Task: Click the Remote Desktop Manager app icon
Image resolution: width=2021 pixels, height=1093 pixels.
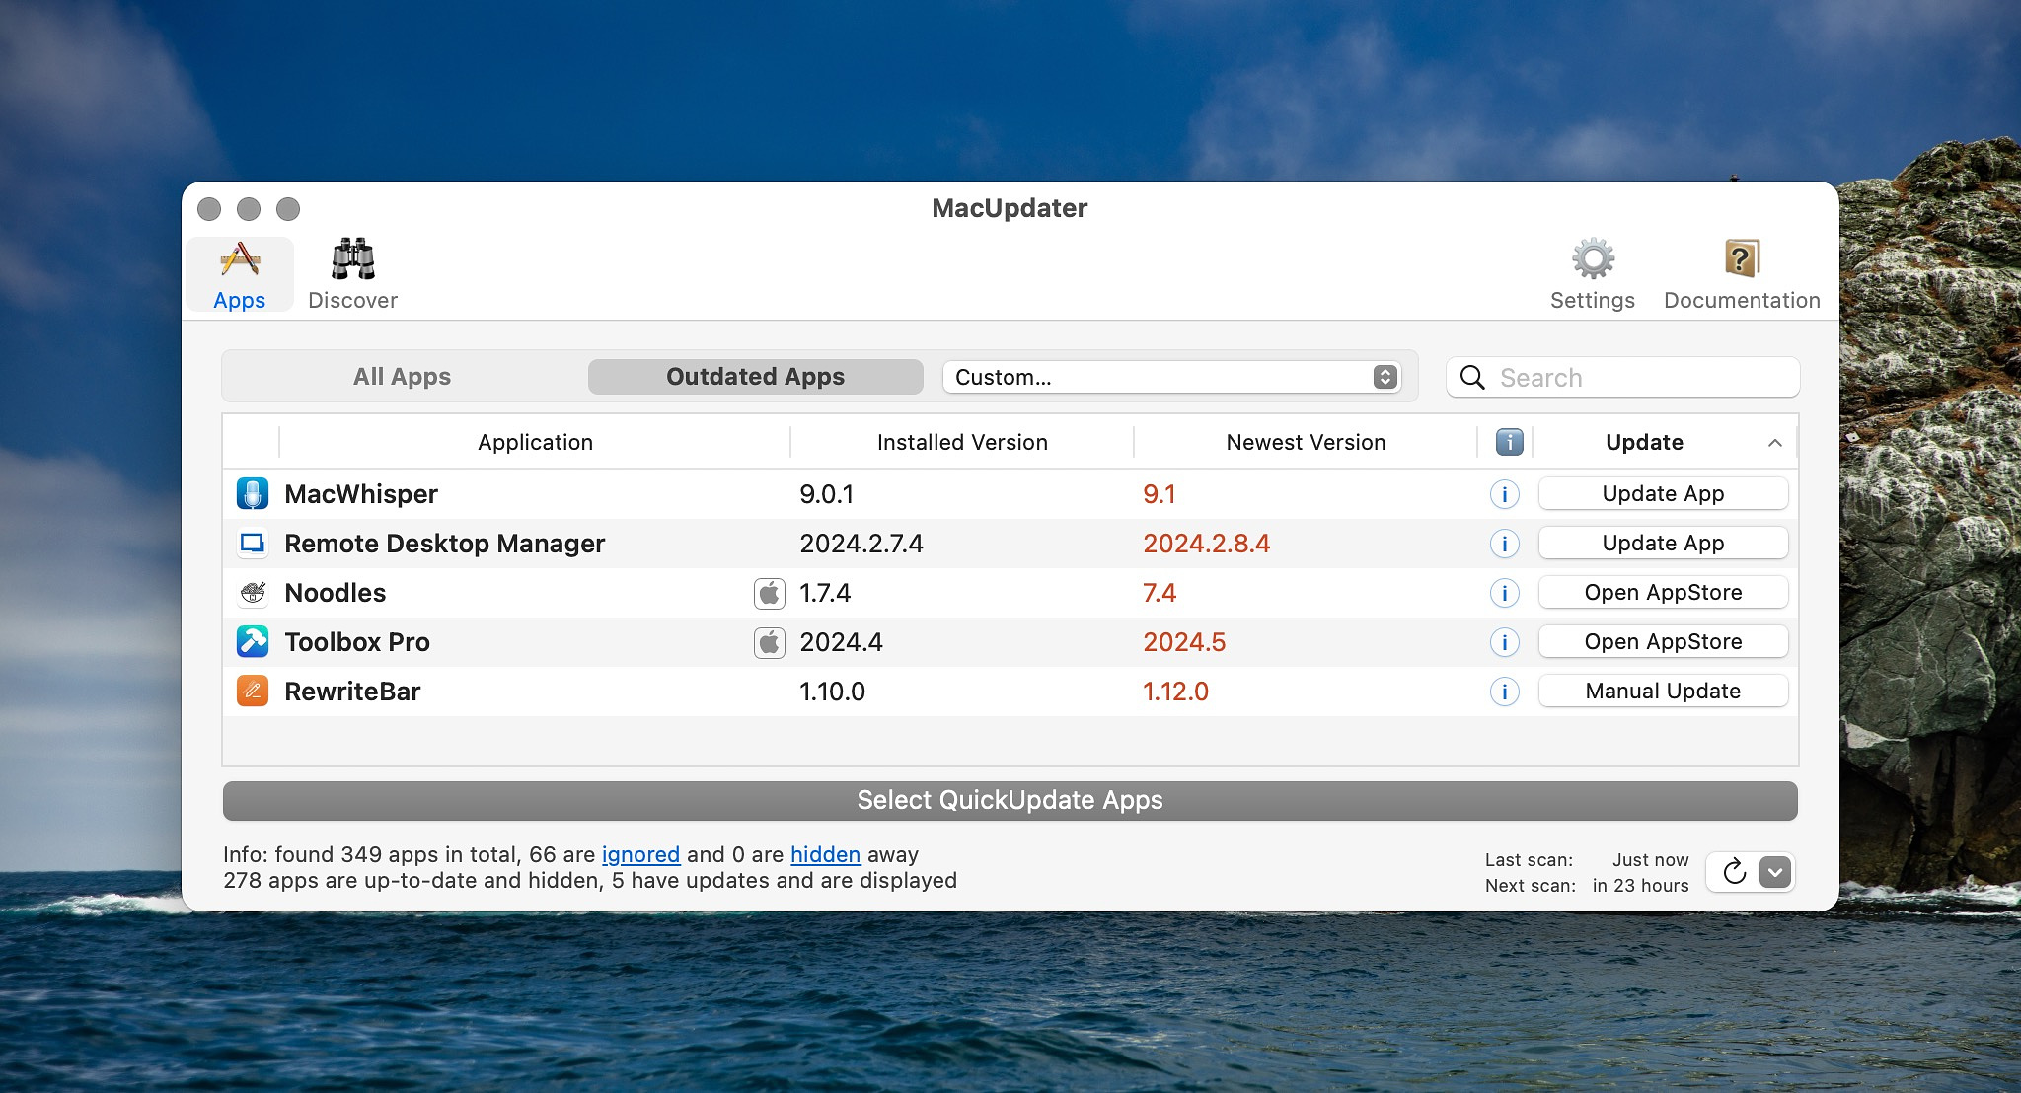Action: [x=253, y=543]
